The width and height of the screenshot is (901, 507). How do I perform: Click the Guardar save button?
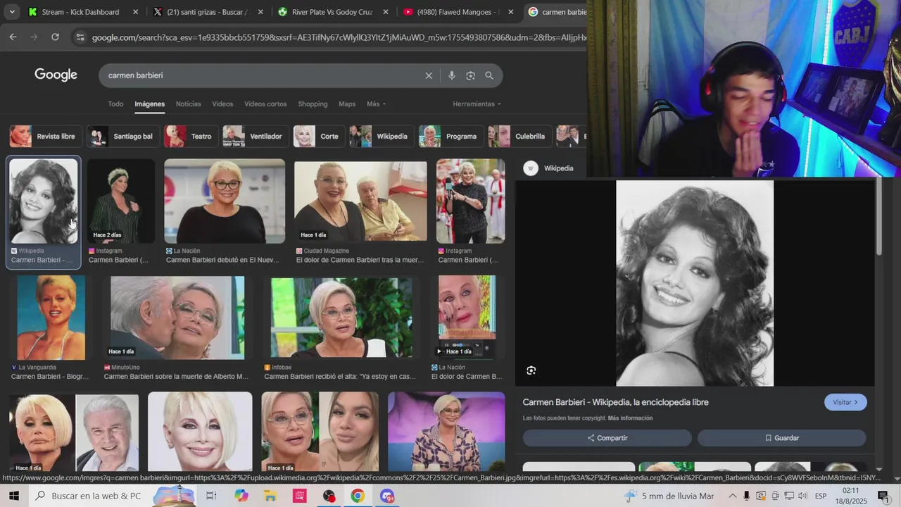pos(781,438)
